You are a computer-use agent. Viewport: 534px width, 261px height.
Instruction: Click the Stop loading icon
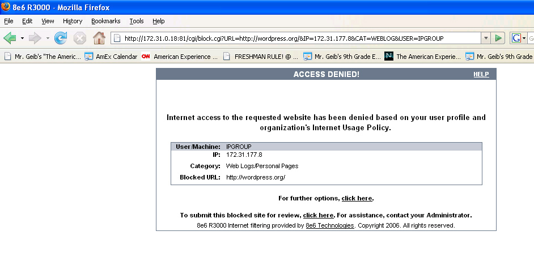tap(80, 38)
